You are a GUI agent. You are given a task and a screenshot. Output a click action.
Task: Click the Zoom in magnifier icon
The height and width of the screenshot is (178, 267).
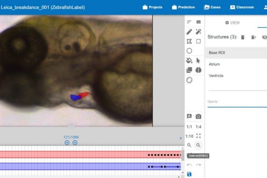[x=189, y=145]
